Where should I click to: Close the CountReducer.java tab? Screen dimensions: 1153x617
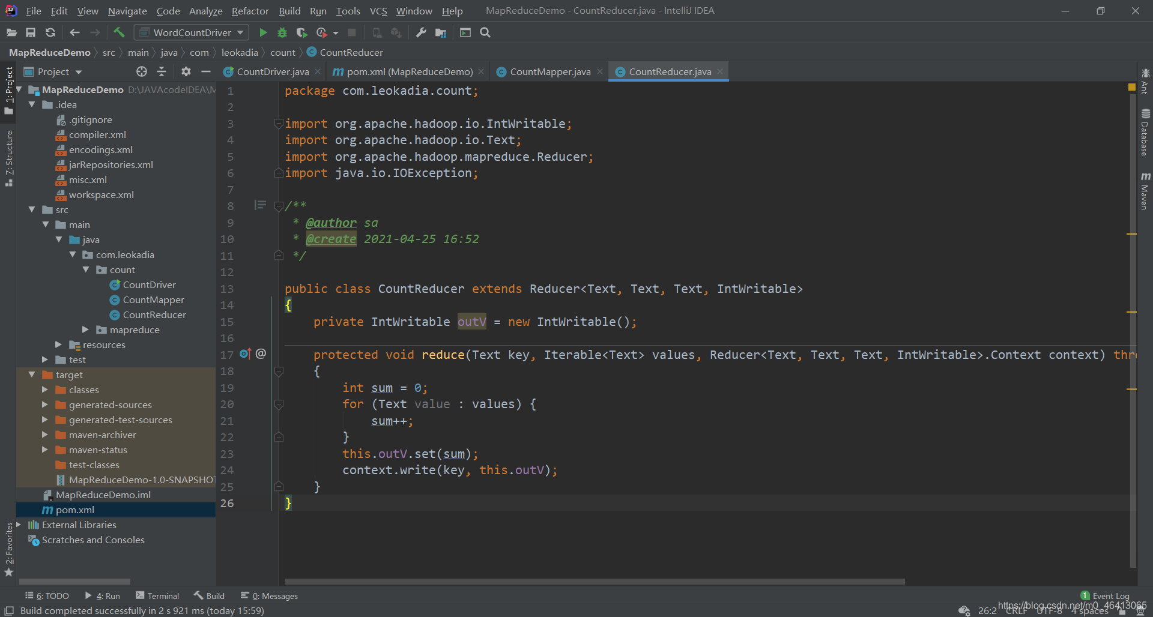720,71
